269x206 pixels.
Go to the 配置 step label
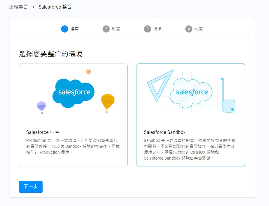199,29
